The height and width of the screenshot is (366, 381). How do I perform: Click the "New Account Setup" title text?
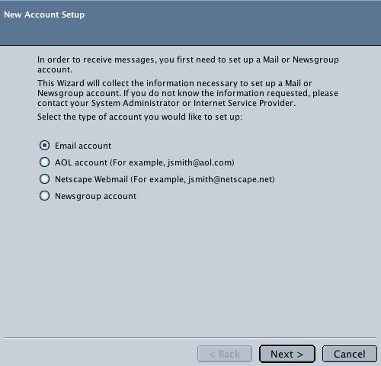click(44, 14)
